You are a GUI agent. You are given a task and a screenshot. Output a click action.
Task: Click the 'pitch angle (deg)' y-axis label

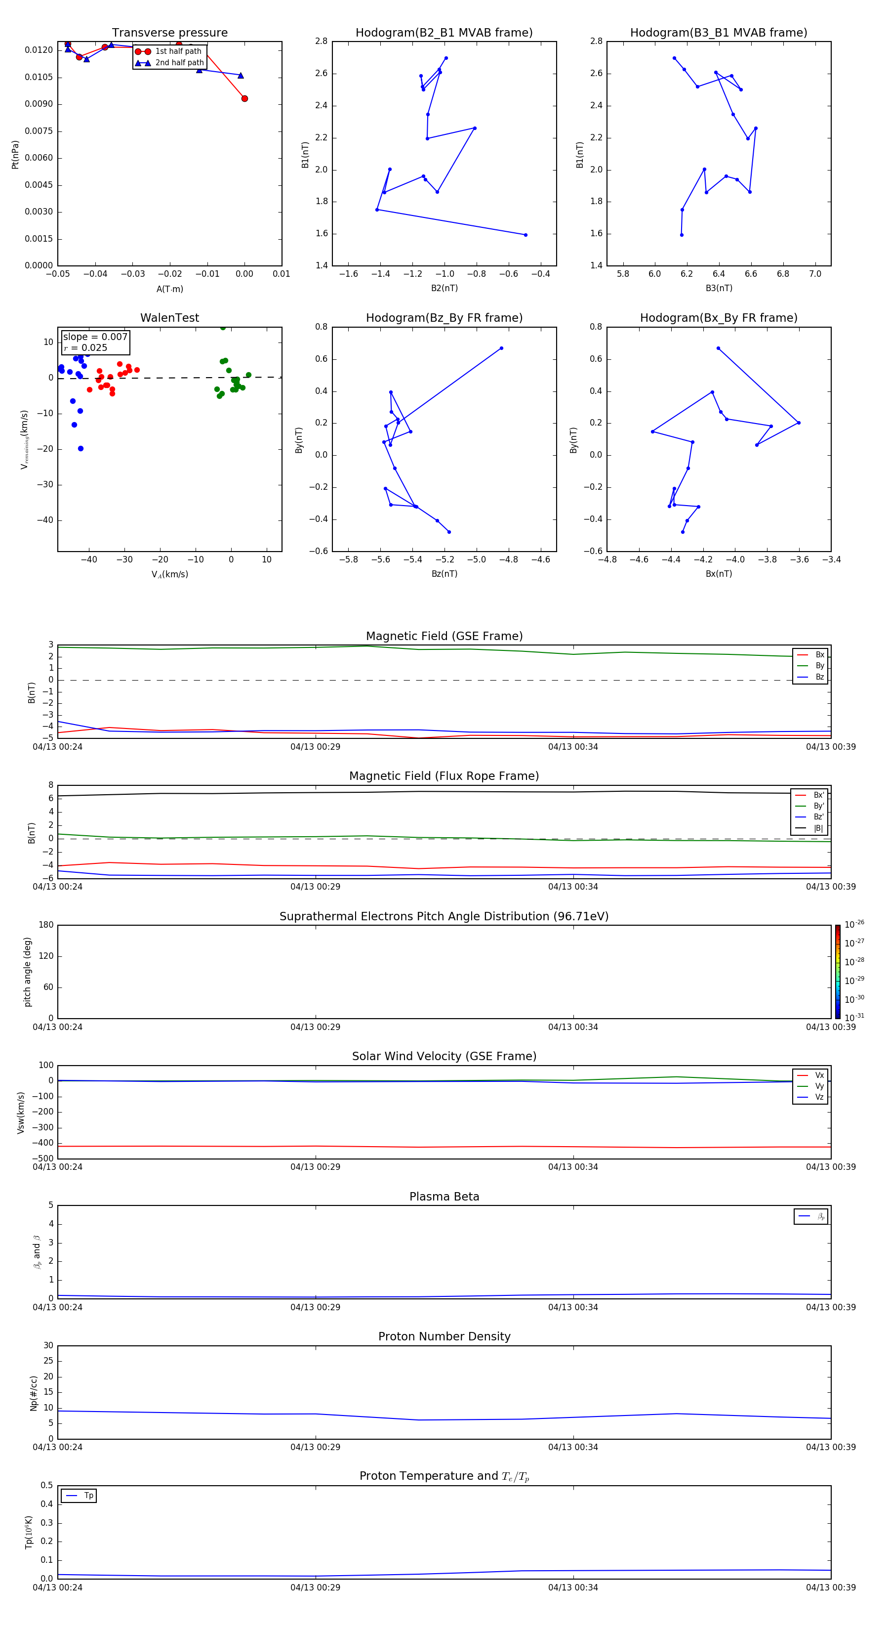tap(27, 972)
